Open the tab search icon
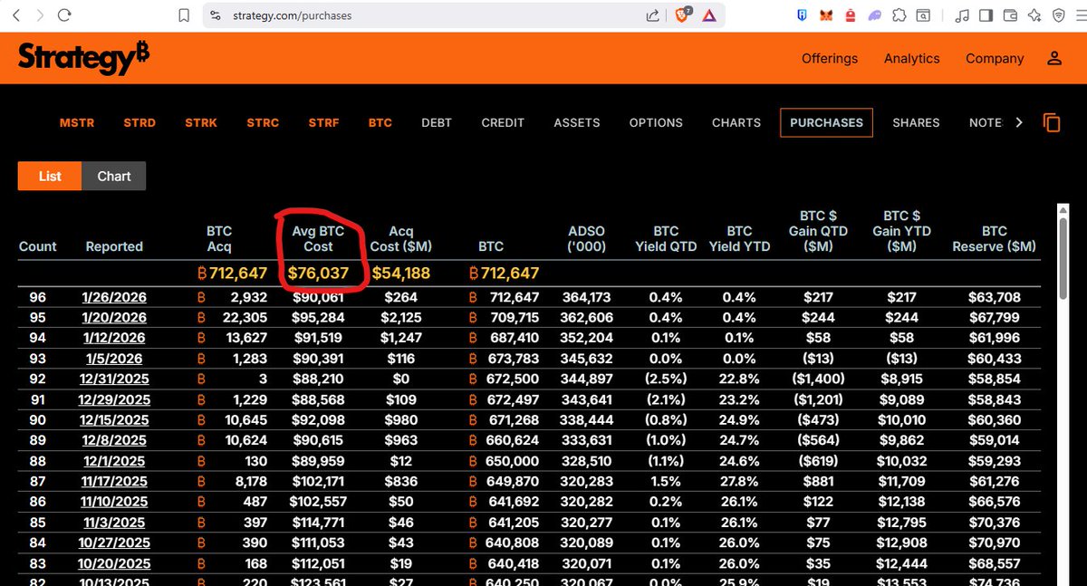This screenshot has height=586, width=1087. [x=922, y=15]
